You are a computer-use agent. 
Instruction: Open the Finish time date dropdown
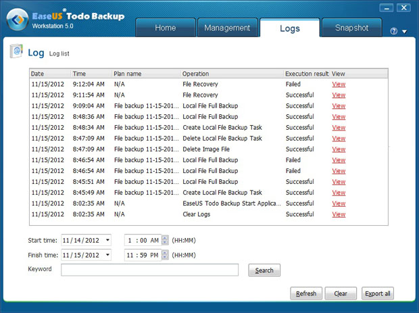click(x=107, y=255)
